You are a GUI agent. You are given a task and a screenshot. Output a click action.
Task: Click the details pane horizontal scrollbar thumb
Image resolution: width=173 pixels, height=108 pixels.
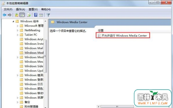117,107
